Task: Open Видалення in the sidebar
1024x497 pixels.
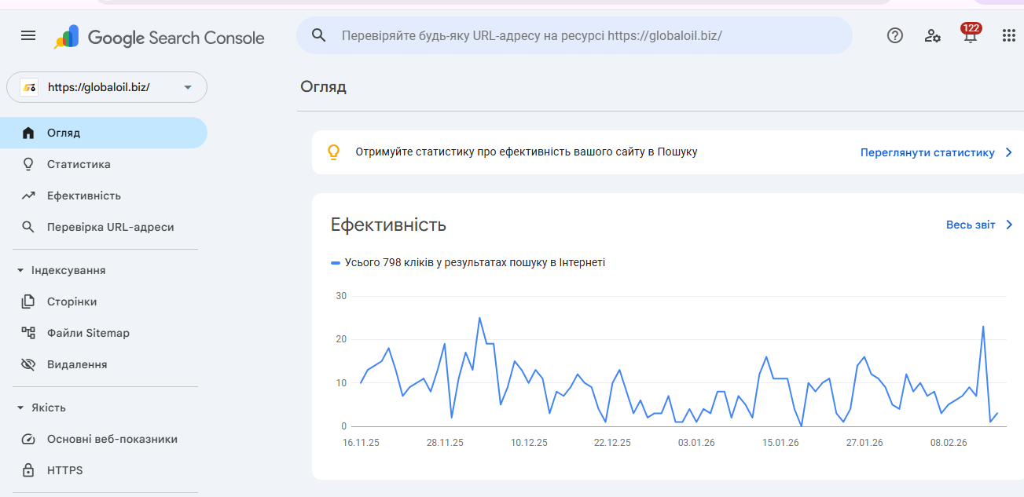Action: (x=77, y=364)
